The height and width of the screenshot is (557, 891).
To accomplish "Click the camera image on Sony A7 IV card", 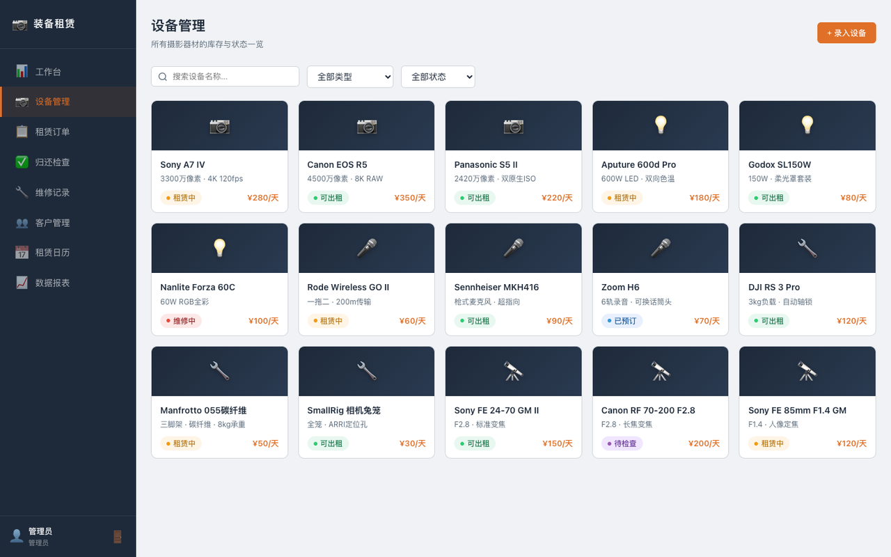I will [x=219, y=125].
